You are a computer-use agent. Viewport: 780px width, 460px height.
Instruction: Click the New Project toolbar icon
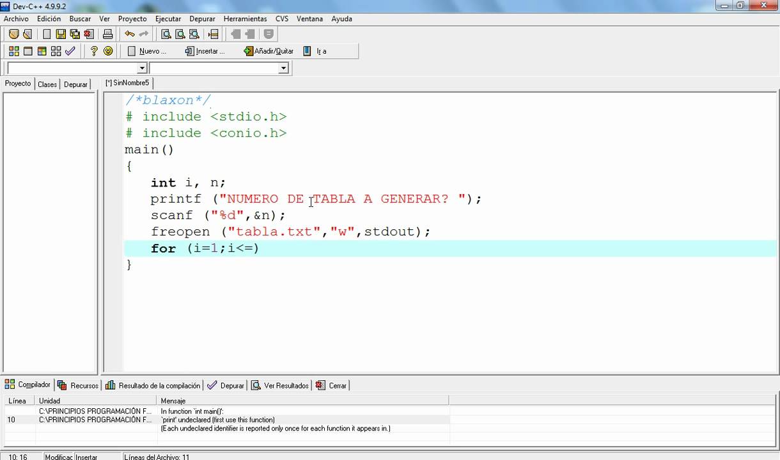pos(13,34)
